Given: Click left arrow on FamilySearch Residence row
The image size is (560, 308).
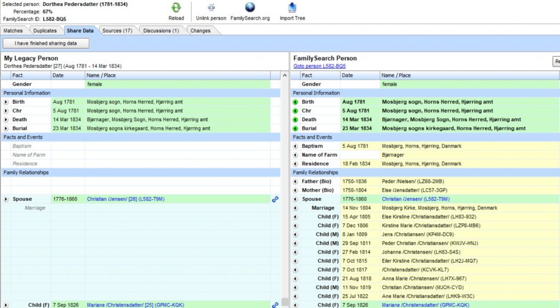Looking at the screenshot, I should click(295, 164).
